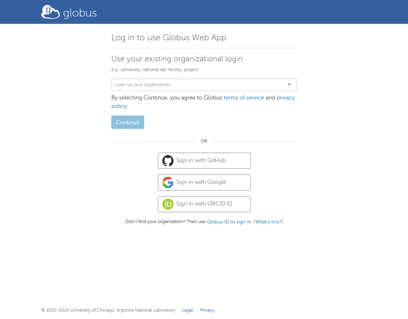Choose Sign in with ORCID iD text
The height and width of the screenshot is (319, 408).
pos(204,204)
